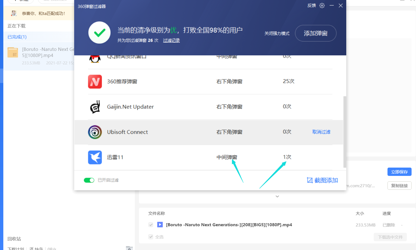Click the QQ penguin icon row
The width and height of the screenshot is (416, 250).
pyautogui.click(x=95, y=59)
